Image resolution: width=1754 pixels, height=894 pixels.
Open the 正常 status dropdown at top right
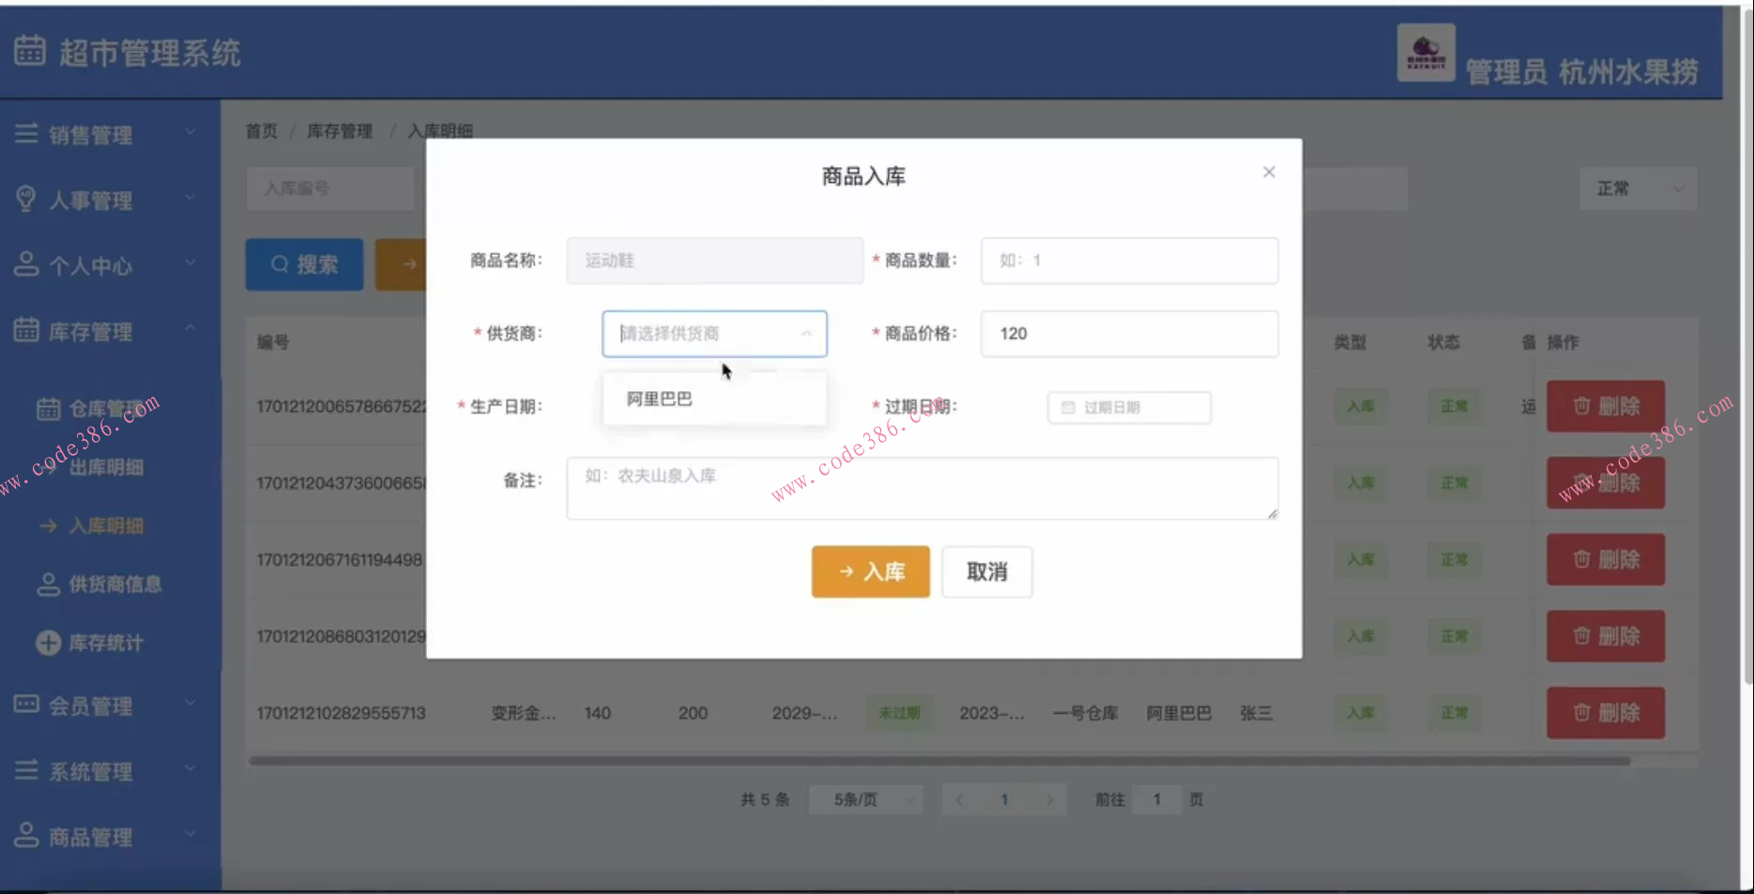pos(1638,189)
